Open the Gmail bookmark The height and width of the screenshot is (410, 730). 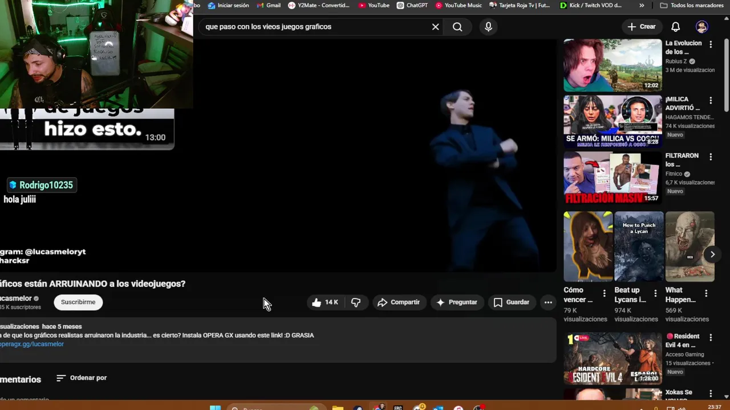[269, 5]
